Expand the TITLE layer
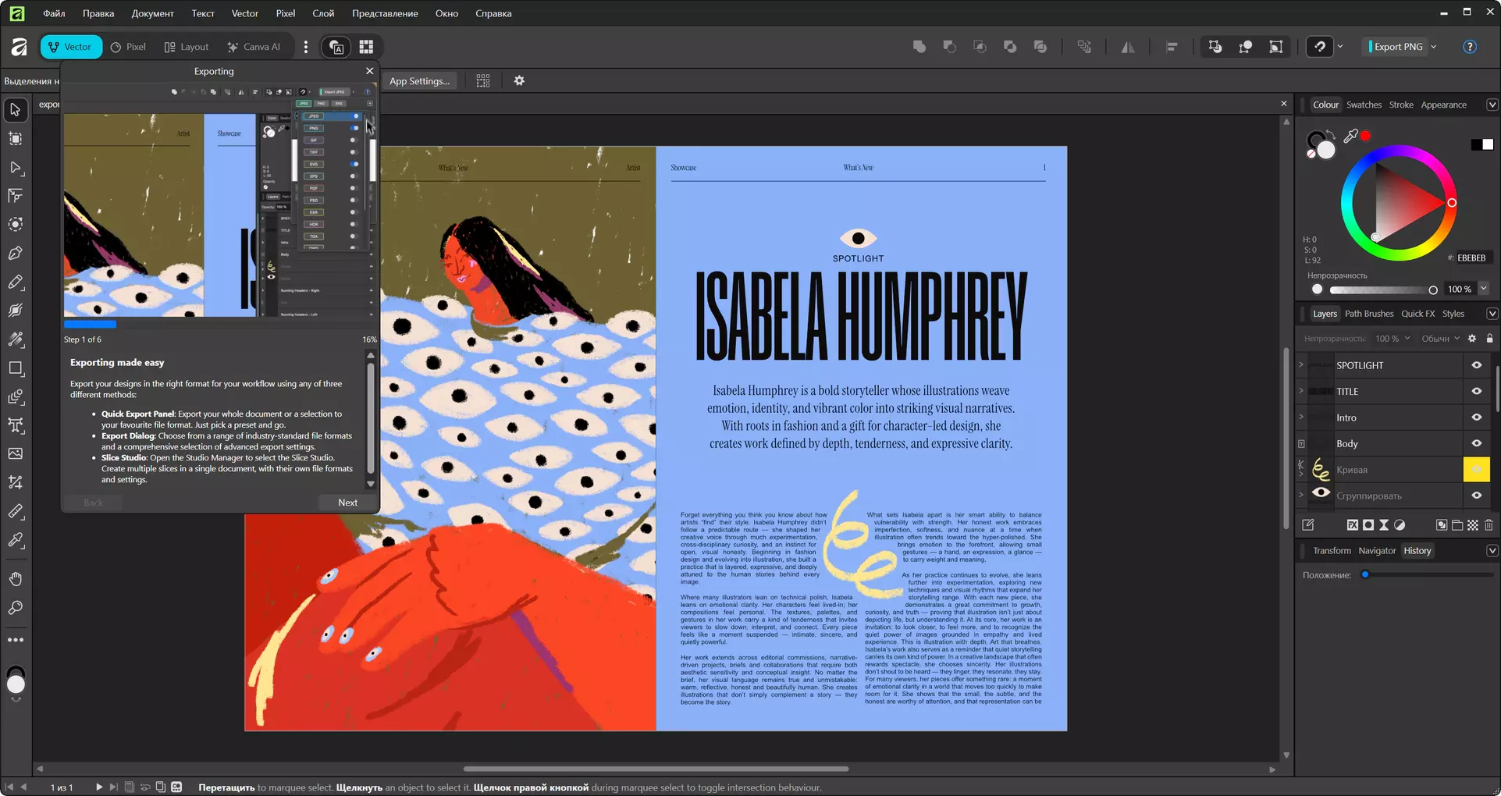Viewport: 1501px width, 796px height. coord(1301,392)
